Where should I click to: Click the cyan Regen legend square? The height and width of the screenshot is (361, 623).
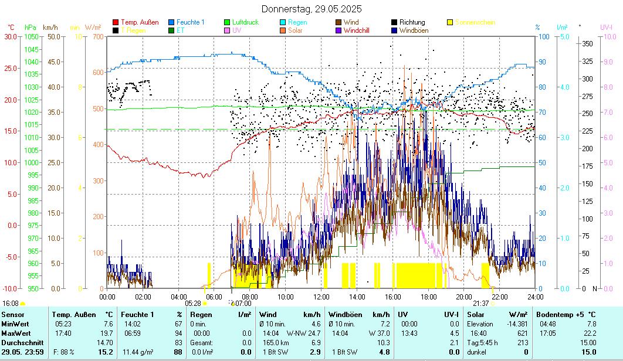(x=283, y=22)
